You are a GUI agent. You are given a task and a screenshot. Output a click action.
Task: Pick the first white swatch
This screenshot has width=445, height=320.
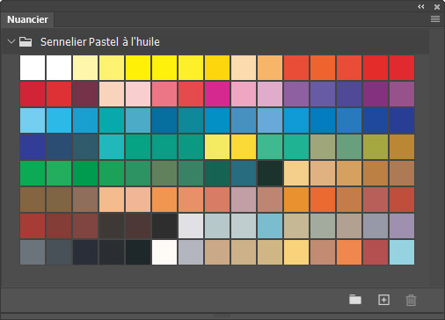click(33, 68)
